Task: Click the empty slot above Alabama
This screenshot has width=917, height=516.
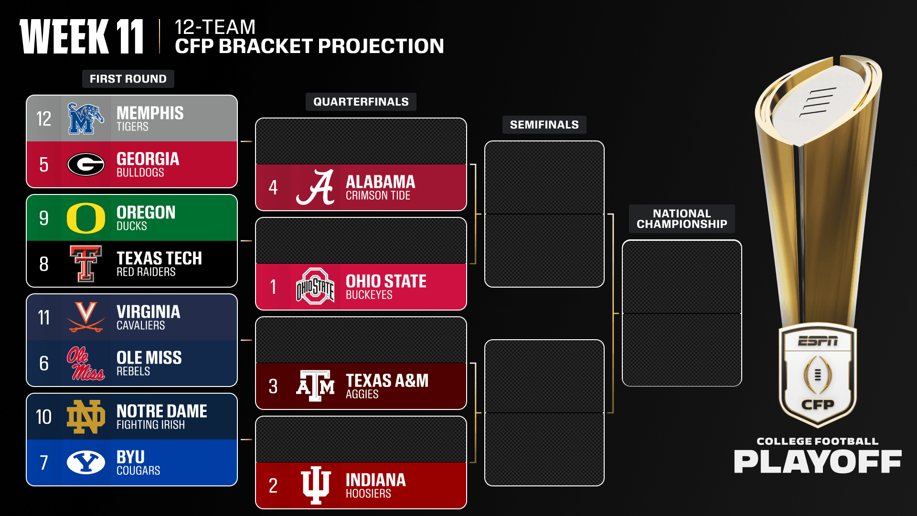Action: (x=361, y=141)
